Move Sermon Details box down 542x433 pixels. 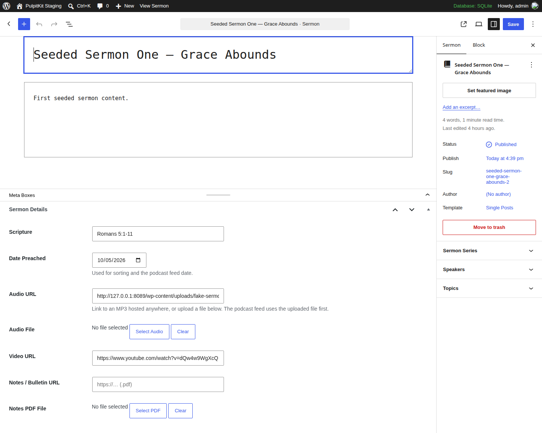tap(412, 210)
